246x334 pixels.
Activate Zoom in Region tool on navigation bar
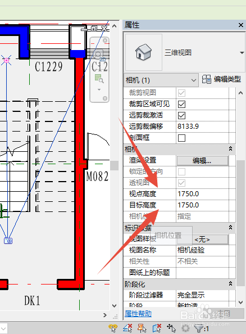99,79
